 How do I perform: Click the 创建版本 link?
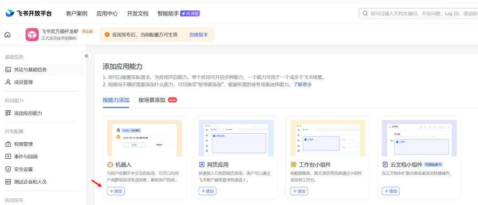[x=199, y=35]
